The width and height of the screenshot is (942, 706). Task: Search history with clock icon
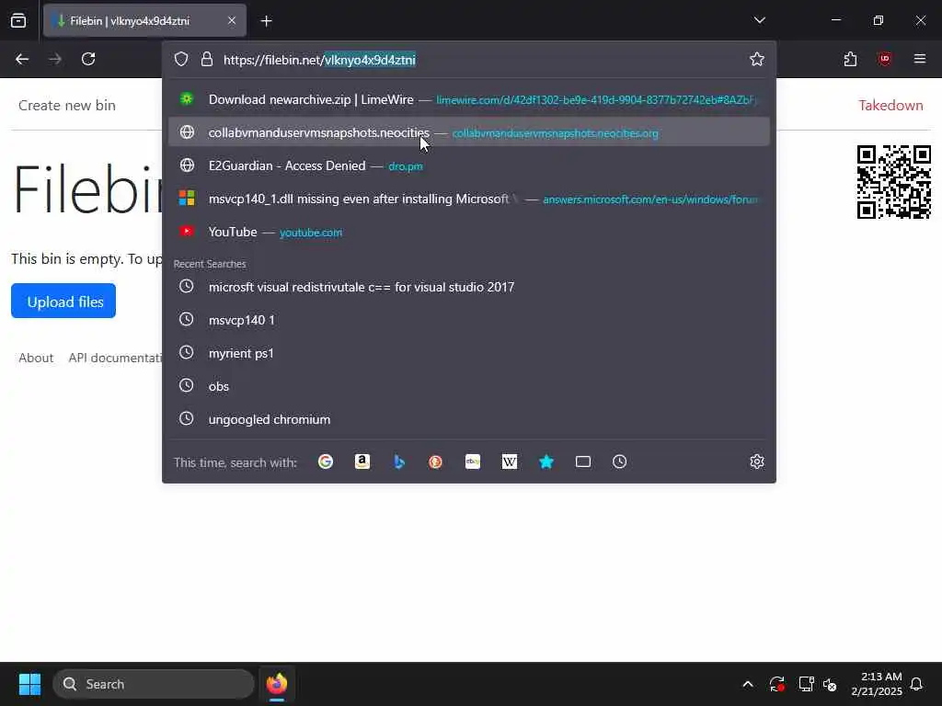tap(619, 461)
